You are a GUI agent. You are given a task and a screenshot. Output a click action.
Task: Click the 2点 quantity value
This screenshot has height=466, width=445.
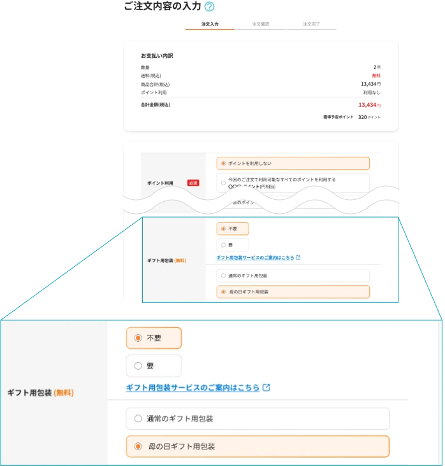pyautogui.click(x=378, y=67)
